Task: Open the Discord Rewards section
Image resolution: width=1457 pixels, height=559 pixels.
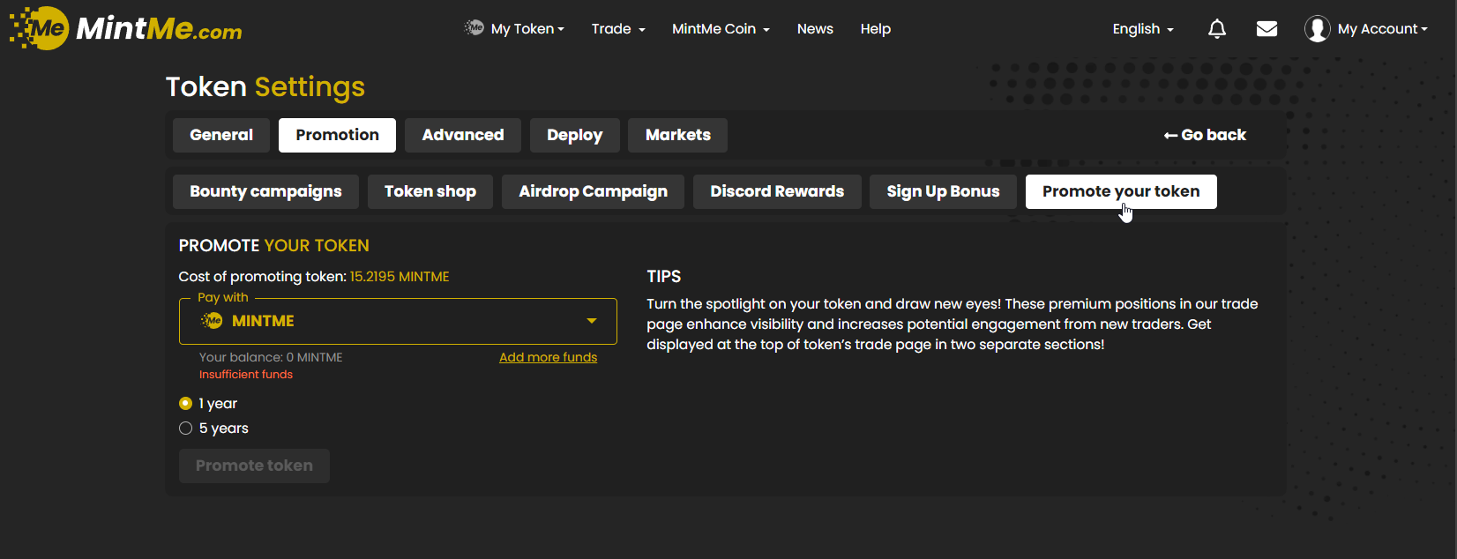Action: click(x=777, y=191)
